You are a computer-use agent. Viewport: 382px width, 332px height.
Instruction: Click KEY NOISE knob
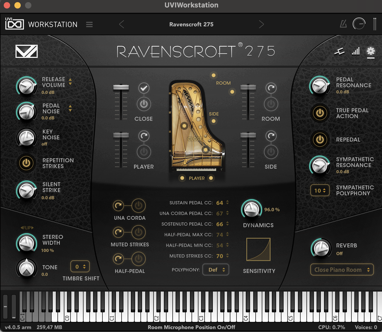27,138
